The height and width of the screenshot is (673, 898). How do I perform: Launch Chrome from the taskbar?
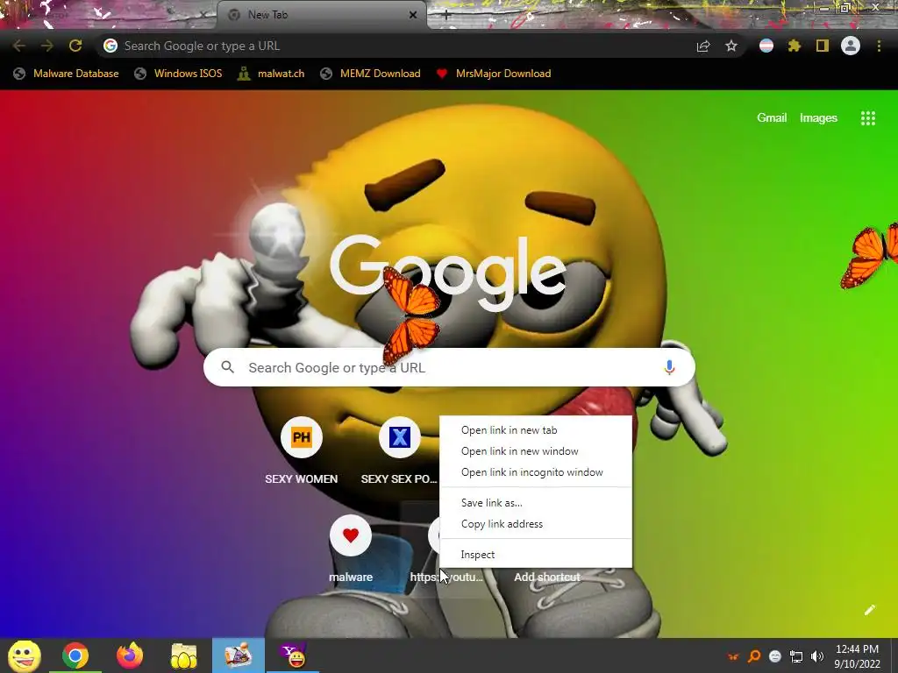[x=75, y=655]
